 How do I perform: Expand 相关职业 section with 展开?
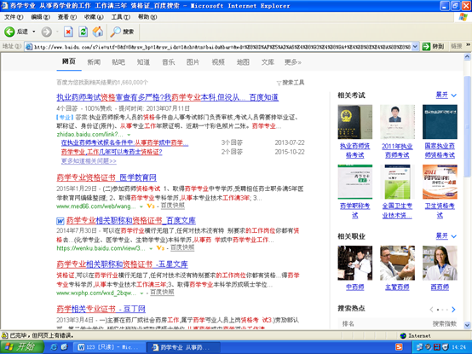446,236
